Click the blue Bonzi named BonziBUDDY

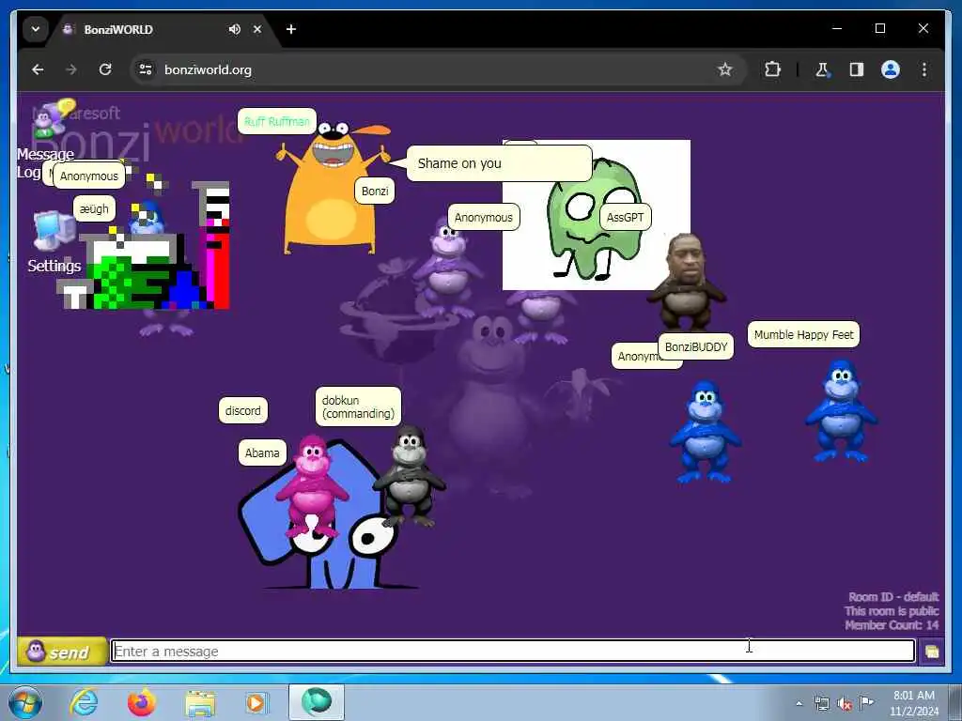tap(705, 432)
